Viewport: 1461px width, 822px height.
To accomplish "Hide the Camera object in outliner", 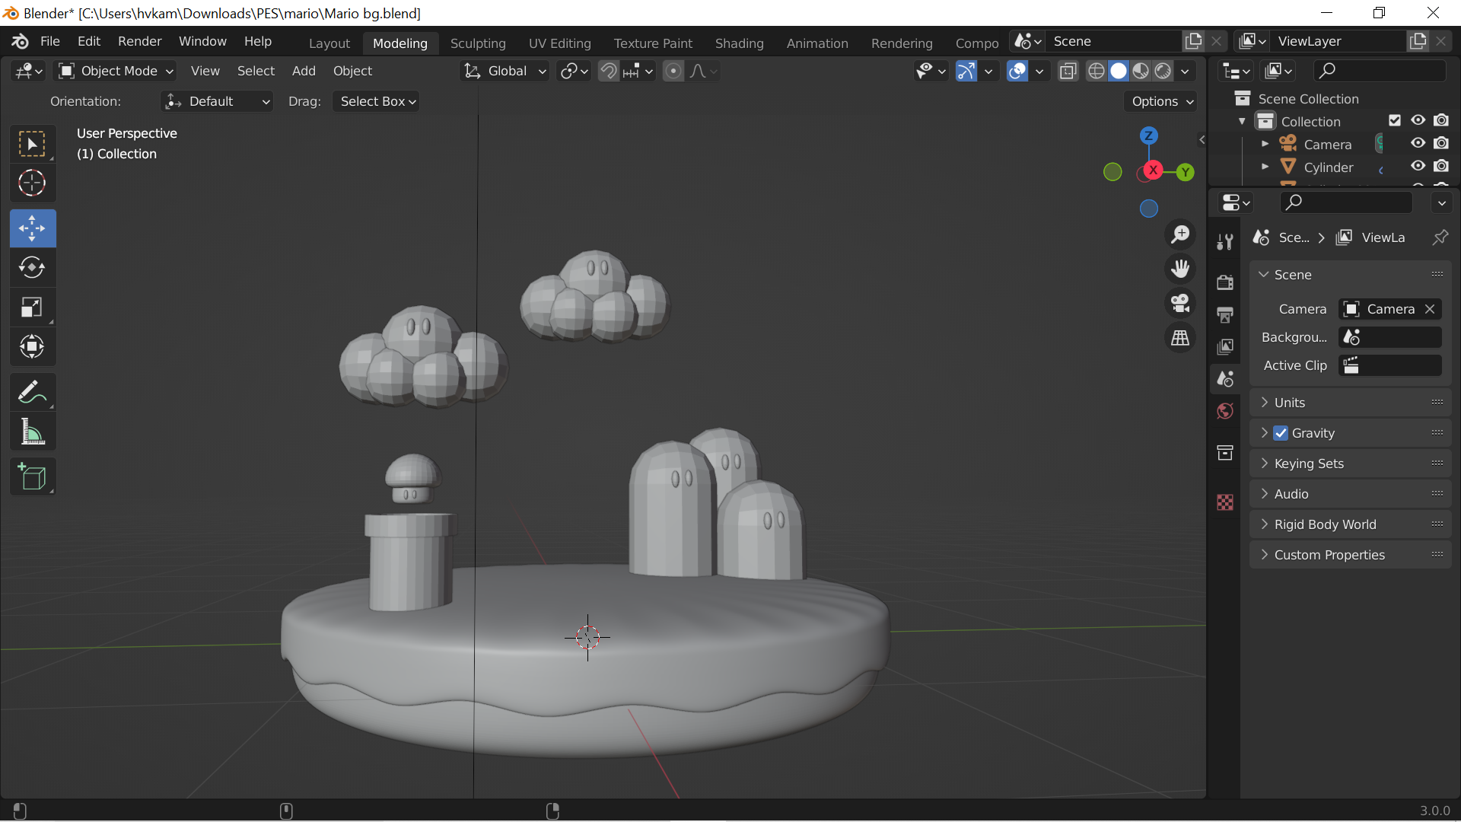I will pos(1418,143).
